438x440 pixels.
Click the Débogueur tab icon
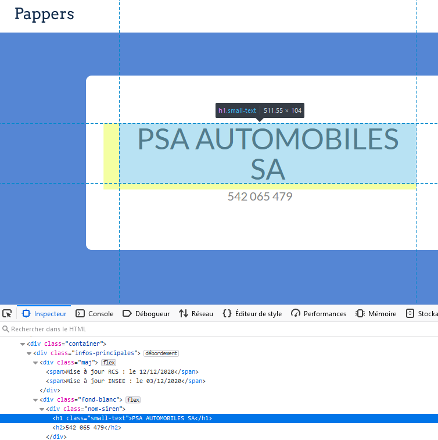click(127, 313)
